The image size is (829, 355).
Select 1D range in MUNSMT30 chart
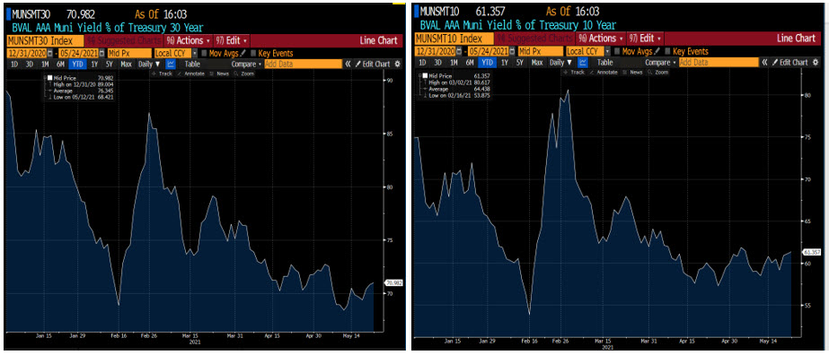(14, 64)
